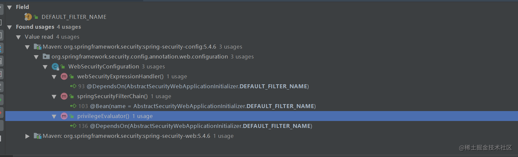Click the read-access icon on line 93
518x157 pixels.
click(73, 86)
